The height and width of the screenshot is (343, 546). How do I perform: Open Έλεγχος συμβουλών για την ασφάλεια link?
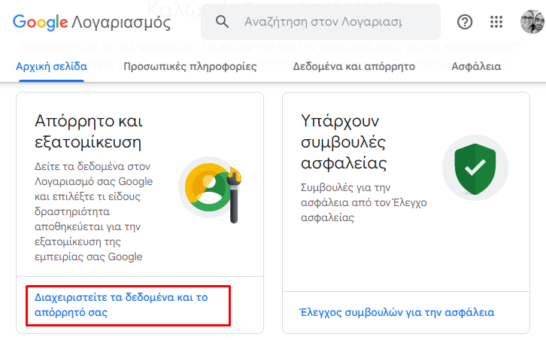point(397,312)
